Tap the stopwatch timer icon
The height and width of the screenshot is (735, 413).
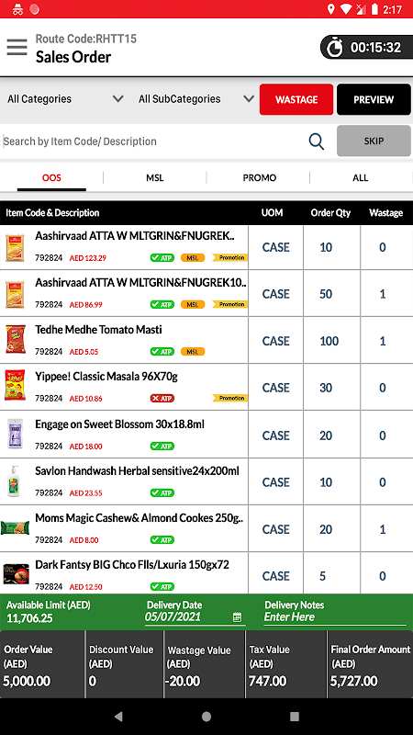coord(334,48)
